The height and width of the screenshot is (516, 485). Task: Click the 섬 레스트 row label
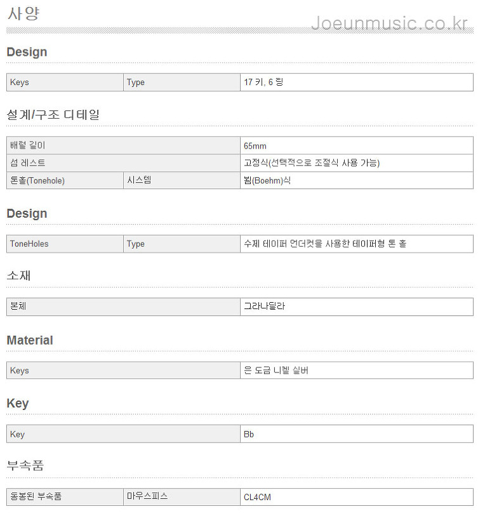123,163
